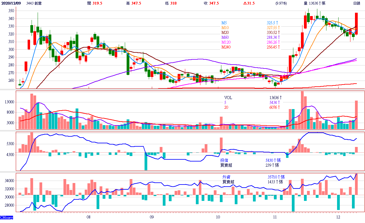
Task: Click the 12 month marker on time axis
Action: pyautogui.click(x=339, y=217)
